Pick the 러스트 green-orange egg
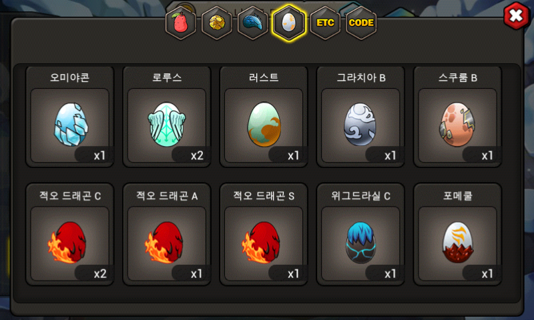This screenshot has height=320, width=534. click(x=264, y=117)
